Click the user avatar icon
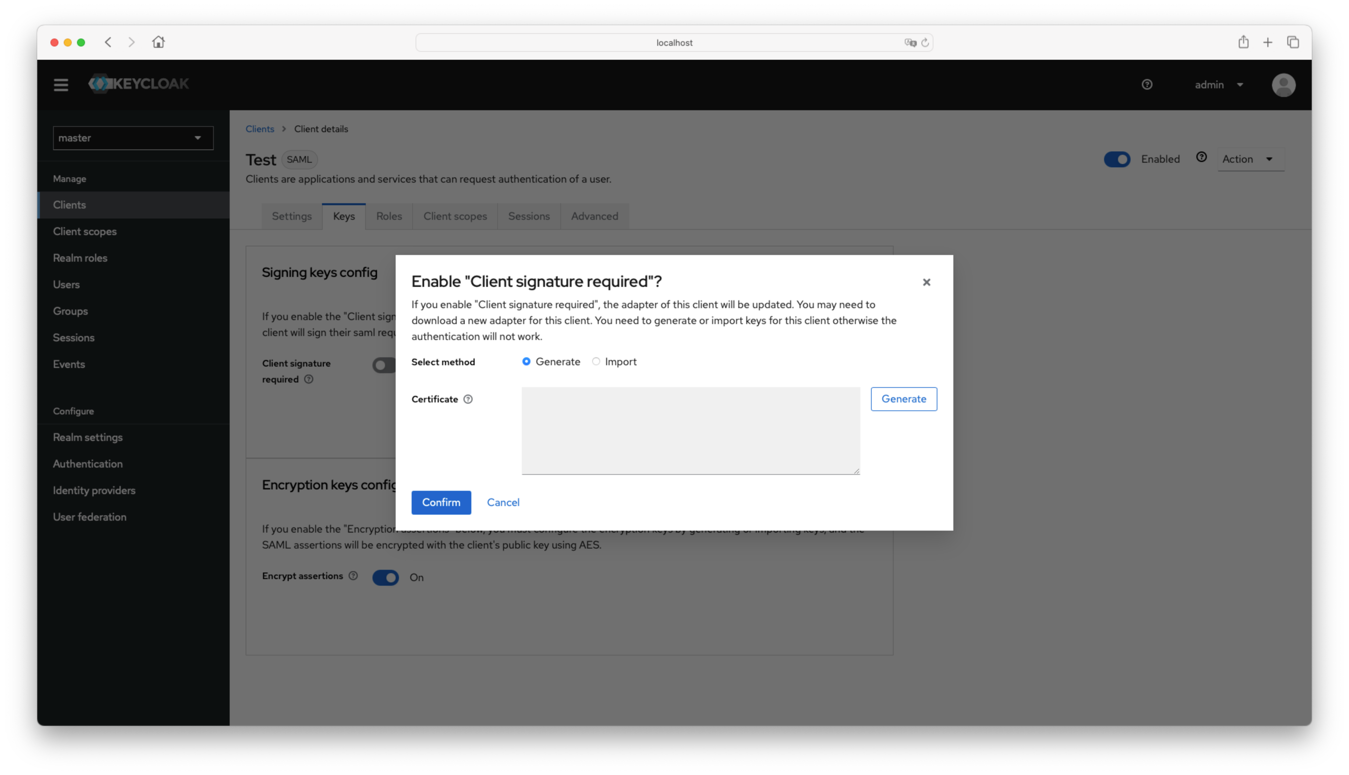This screenshot has width=1349, height=775. [x=1283, y=85]
